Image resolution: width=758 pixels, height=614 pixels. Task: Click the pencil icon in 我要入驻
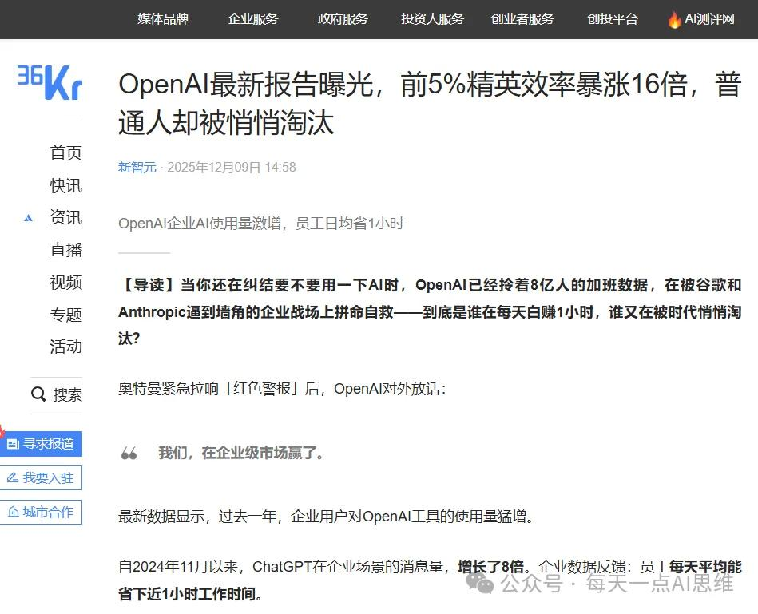point(13,477)
